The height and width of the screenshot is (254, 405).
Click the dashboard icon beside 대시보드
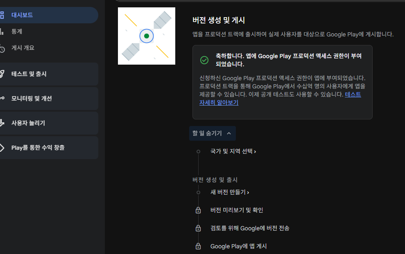tap(2, 15)
